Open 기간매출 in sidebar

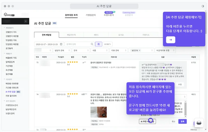click(x=9, y=66)
